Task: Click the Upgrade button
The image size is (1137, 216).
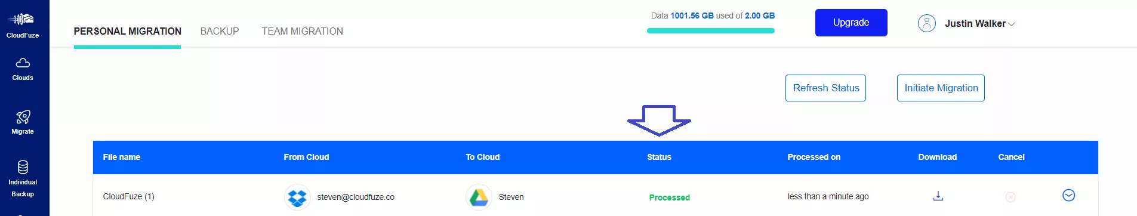Action: pyautogui.click(x=851, y=23)
